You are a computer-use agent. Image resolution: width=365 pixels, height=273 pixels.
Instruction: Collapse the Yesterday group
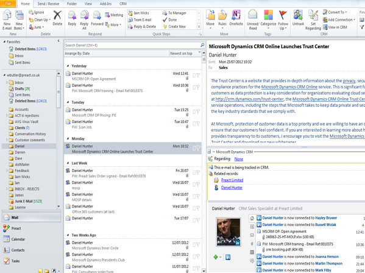click(x=68, y=66)
